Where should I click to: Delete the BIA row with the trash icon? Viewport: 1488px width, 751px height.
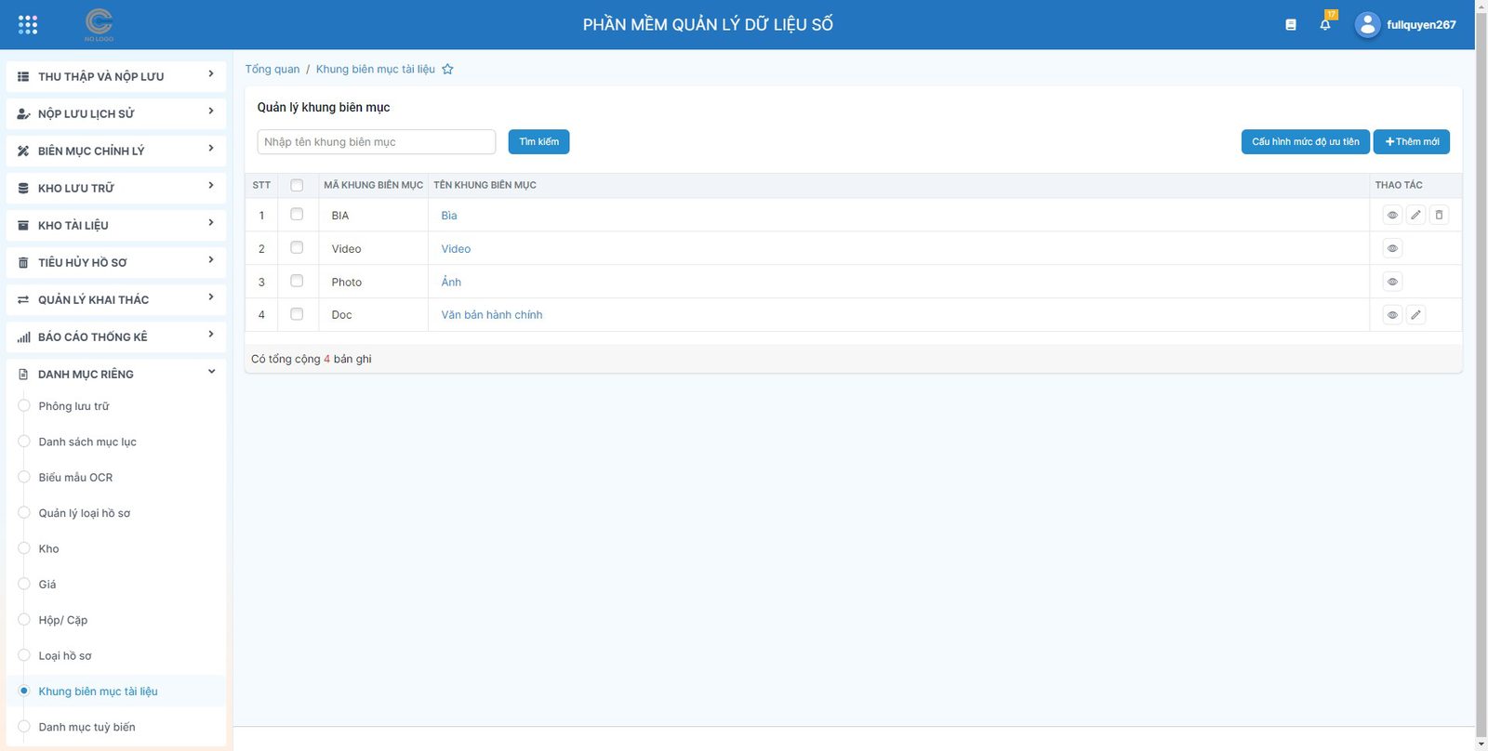coord(1439,215)
